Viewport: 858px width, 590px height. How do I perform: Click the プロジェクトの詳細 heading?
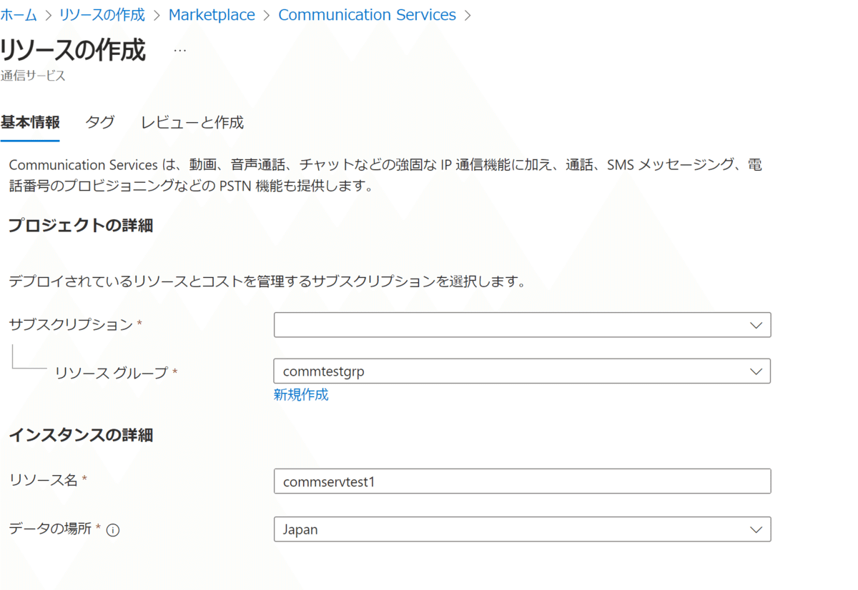[81, 226]
